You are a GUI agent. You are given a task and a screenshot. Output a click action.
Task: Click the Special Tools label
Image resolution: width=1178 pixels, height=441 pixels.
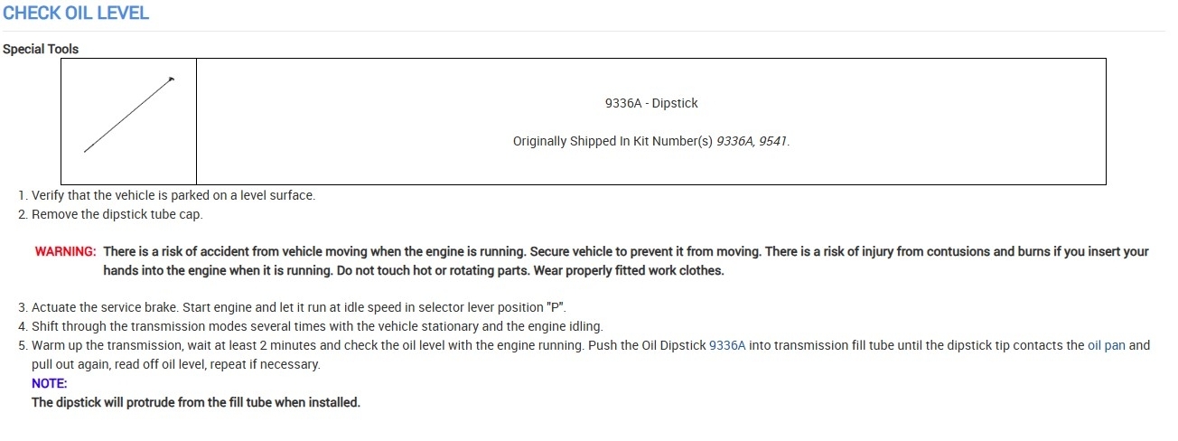[41, 50]
